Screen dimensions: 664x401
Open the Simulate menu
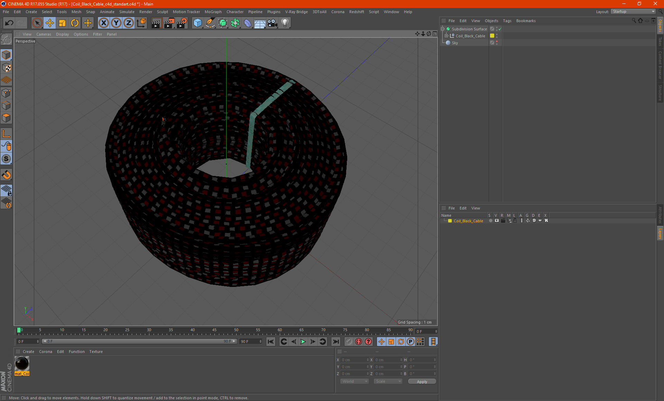click(127, 12)
